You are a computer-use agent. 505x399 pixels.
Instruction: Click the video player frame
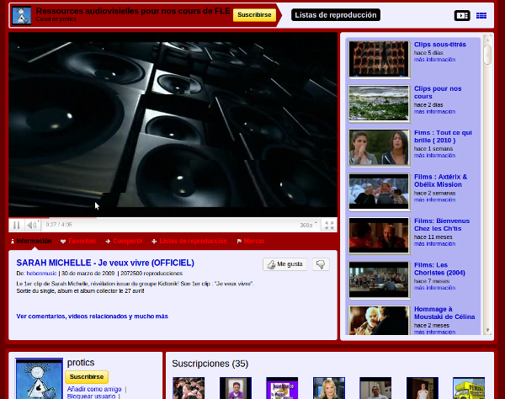[173, 125]
